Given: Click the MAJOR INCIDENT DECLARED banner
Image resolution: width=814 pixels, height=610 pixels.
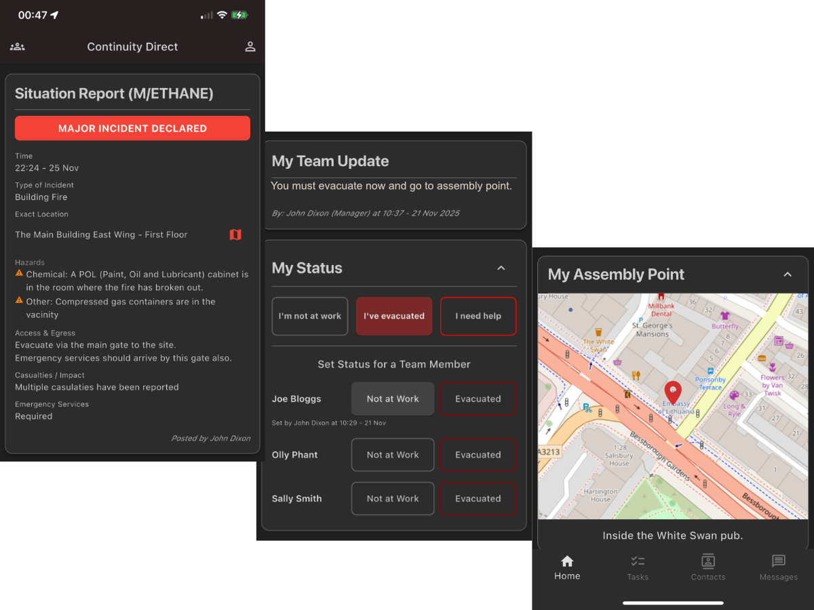Looking at the screenshot, I should [x=132, y=128].
